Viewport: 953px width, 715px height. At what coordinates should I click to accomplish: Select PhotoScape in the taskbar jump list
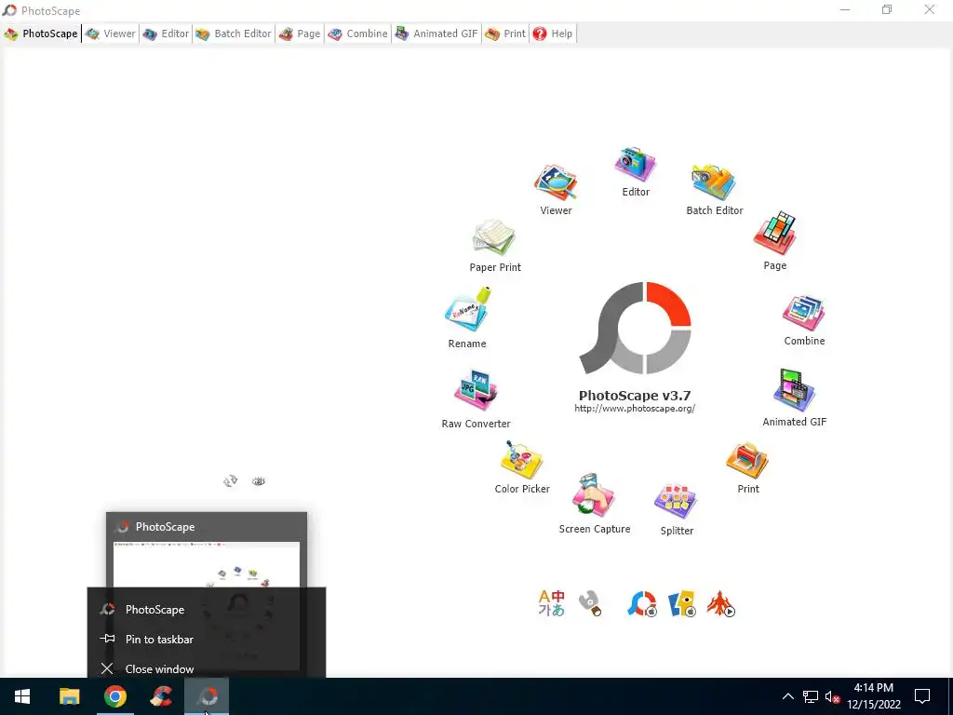(x=207, y=609)
